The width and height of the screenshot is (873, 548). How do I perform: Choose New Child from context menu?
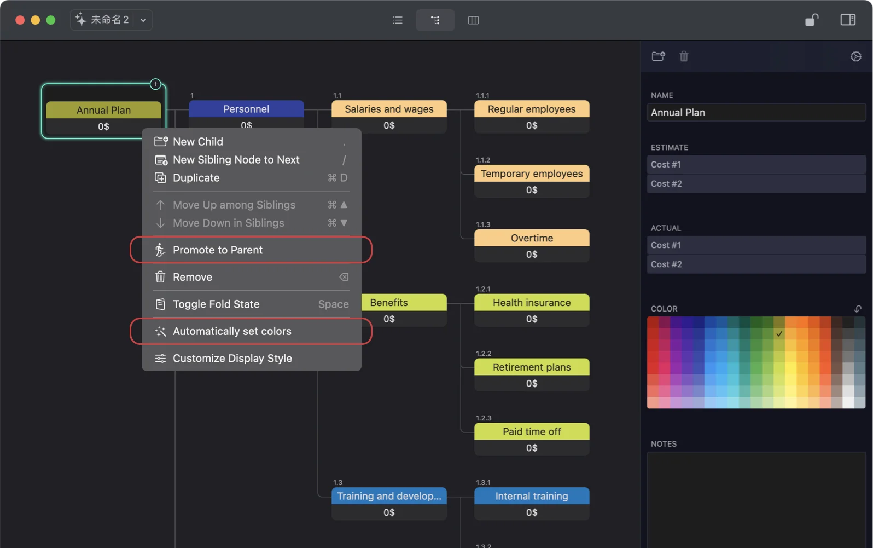197,142
